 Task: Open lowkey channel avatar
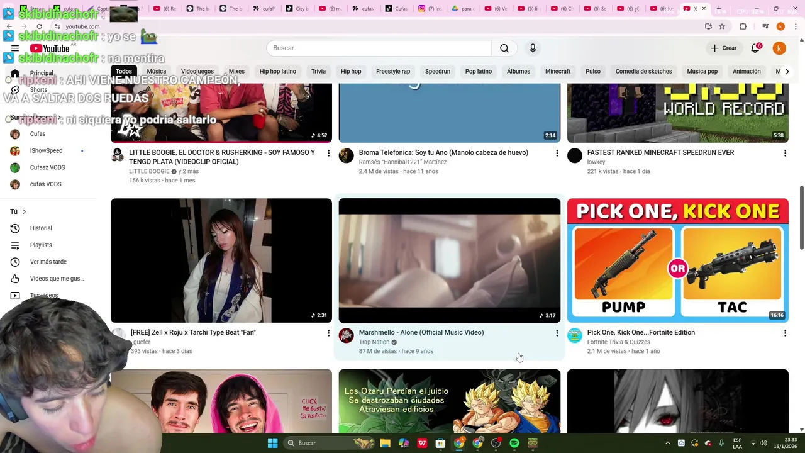(x=575, y=155)
